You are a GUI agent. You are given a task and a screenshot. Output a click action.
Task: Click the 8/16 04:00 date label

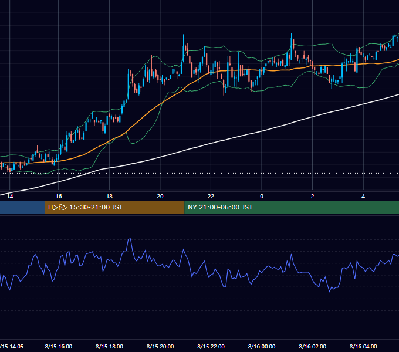pos(363,346)
